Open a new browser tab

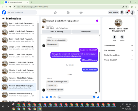(31, 2)
